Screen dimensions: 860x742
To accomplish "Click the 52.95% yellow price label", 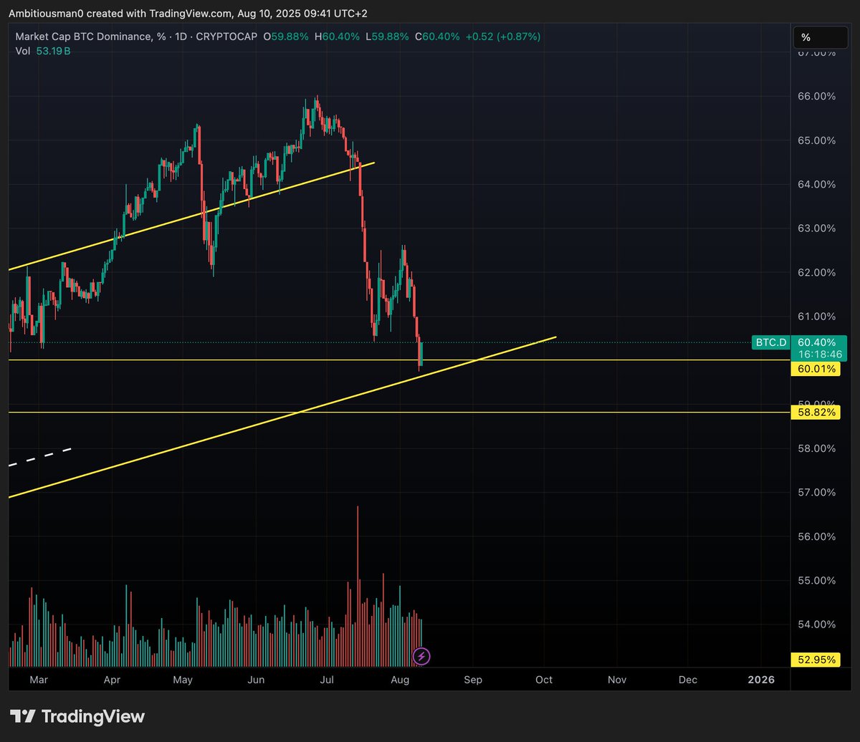I will click(815, 660).
